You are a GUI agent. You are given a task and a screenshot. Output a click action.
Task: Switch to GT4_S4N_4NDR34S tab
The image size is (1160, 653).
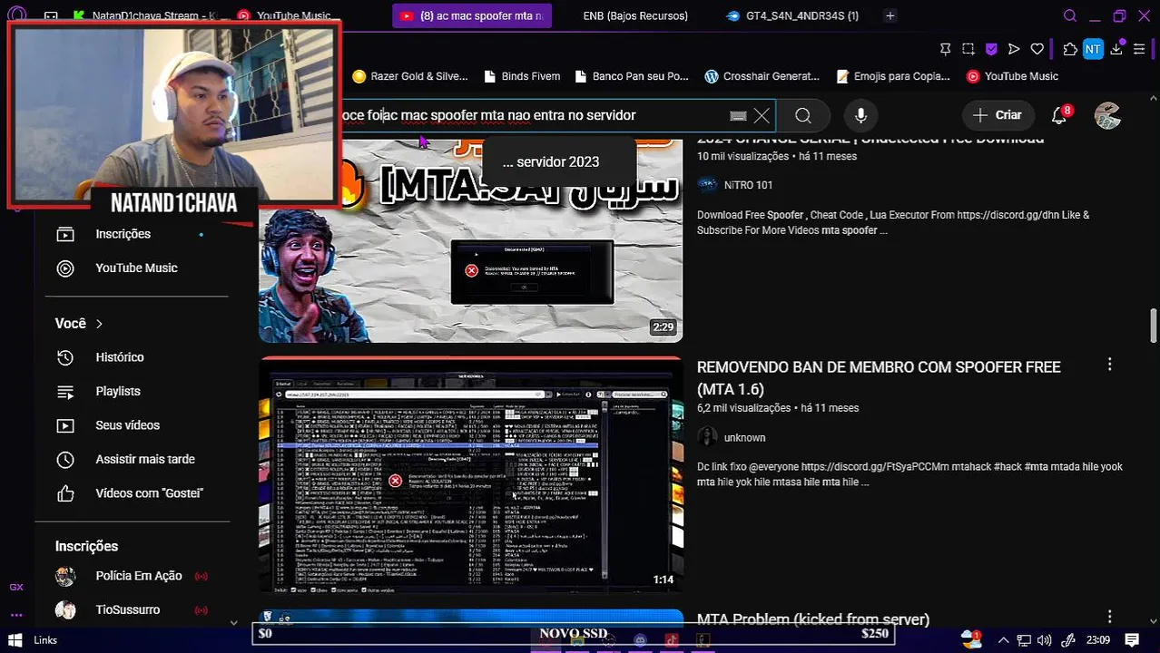(x=794, y=15)
